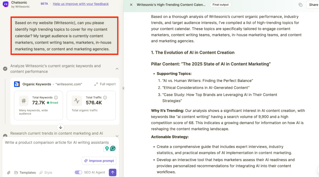The image size is (319, 177).
Task: Click the hash icon in Total Keywords card
Action: coord(24,101)
